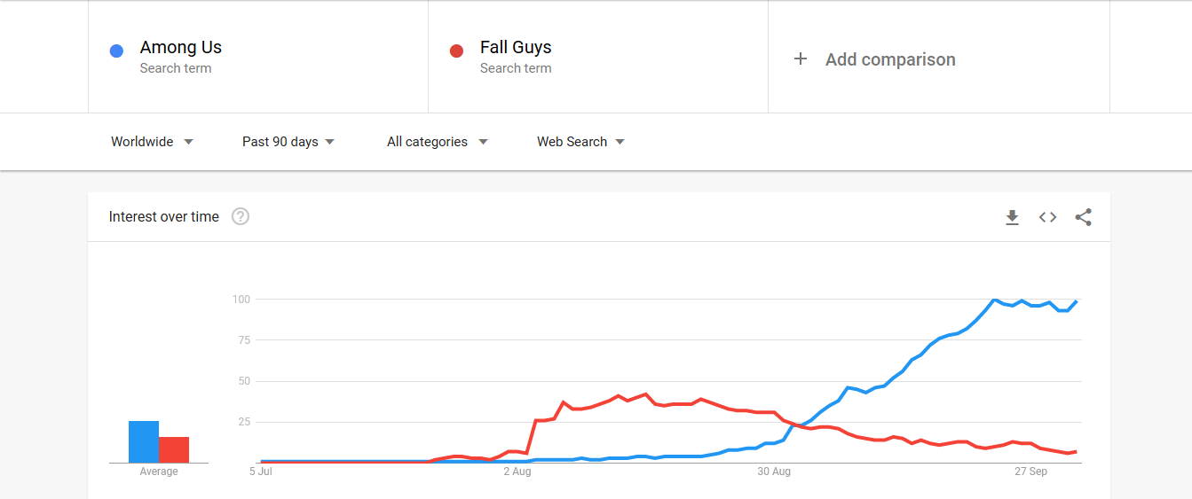Select the 2 Aug point on the timeline

[x=517, y=472]
